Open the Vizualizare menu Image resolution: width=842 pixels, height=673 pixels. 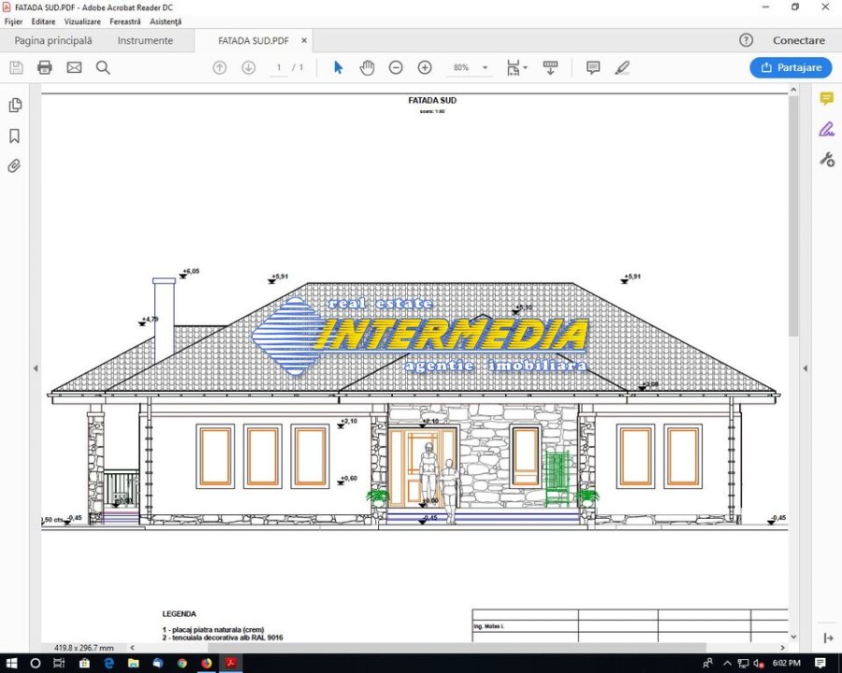pyautogui.click(x=82, y=21)
